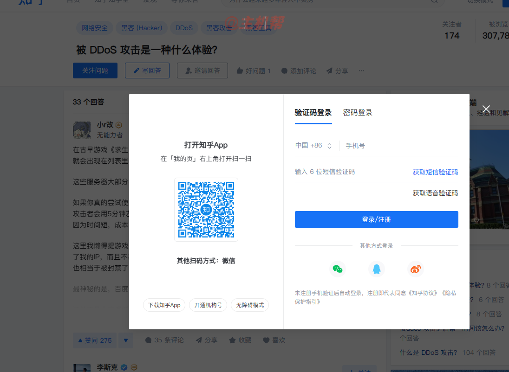Open the DDoS topic tag
Viewport: 509px width, 372px height.
[184, 28]
